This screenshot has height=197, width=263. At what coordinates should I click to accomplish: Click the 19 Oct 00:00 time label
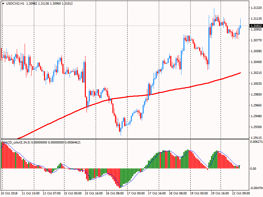point(199,193)
